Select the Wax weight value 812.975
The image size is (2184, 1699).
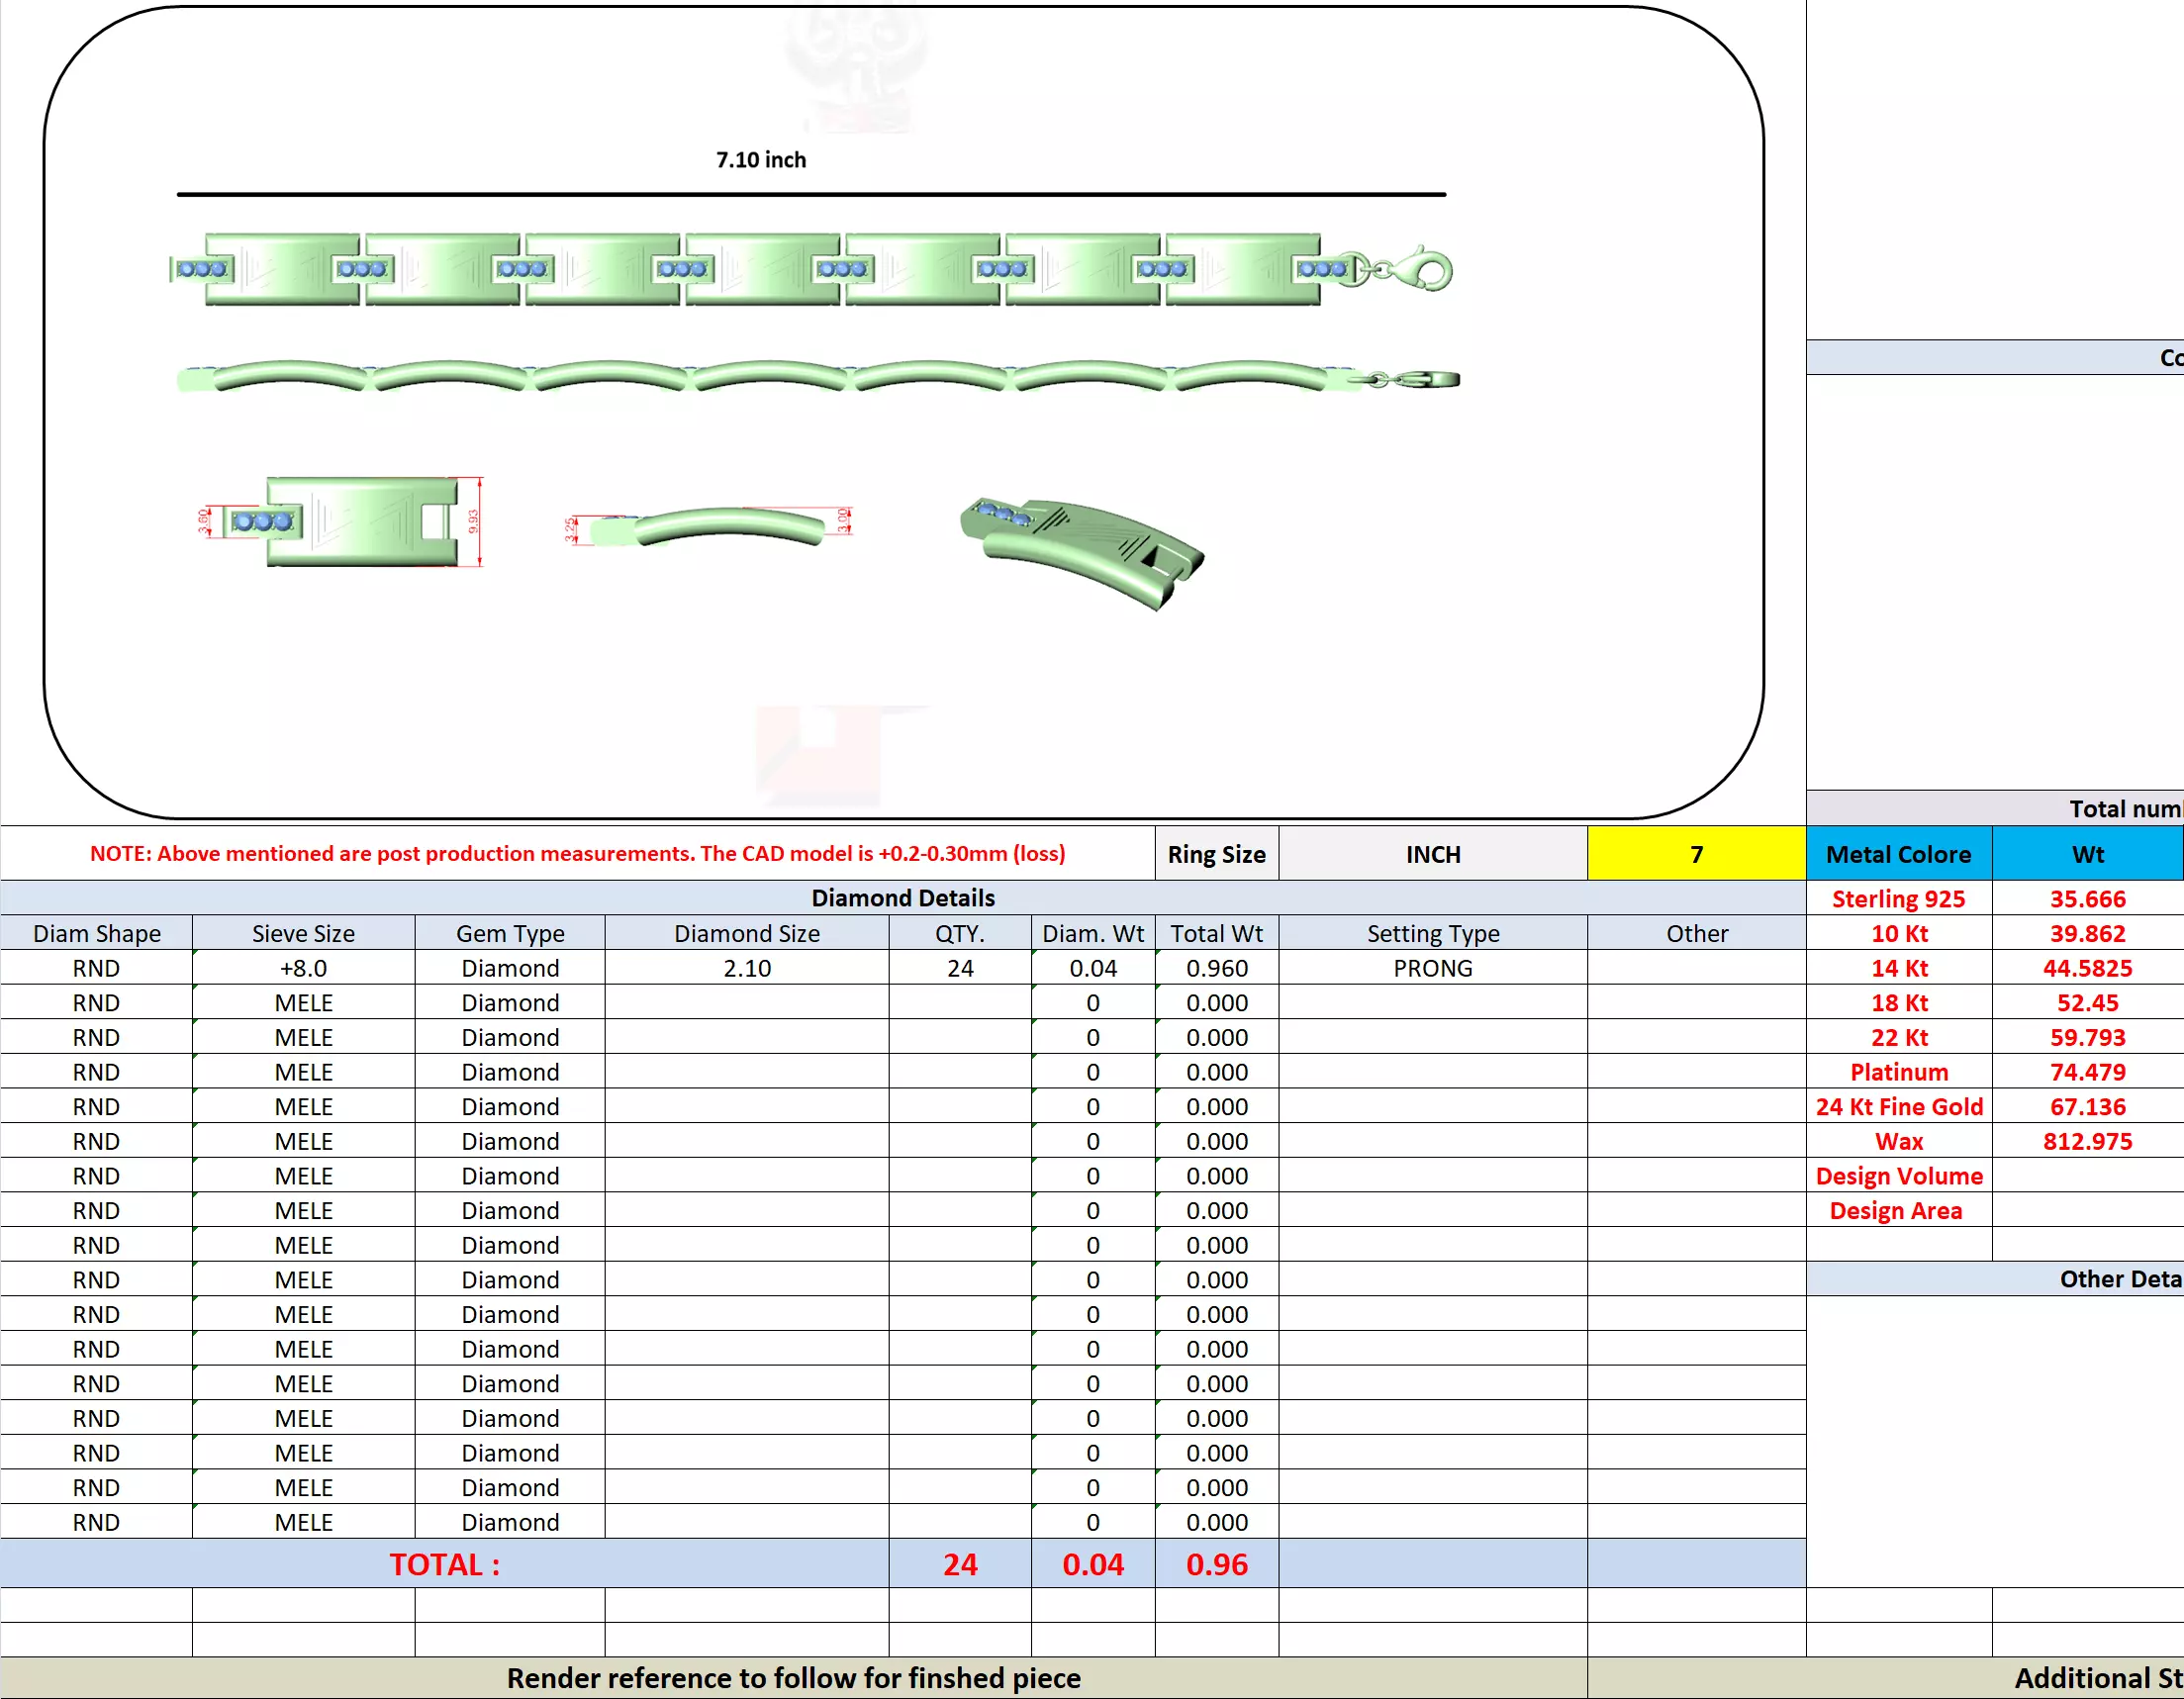pos(2086,1140)
